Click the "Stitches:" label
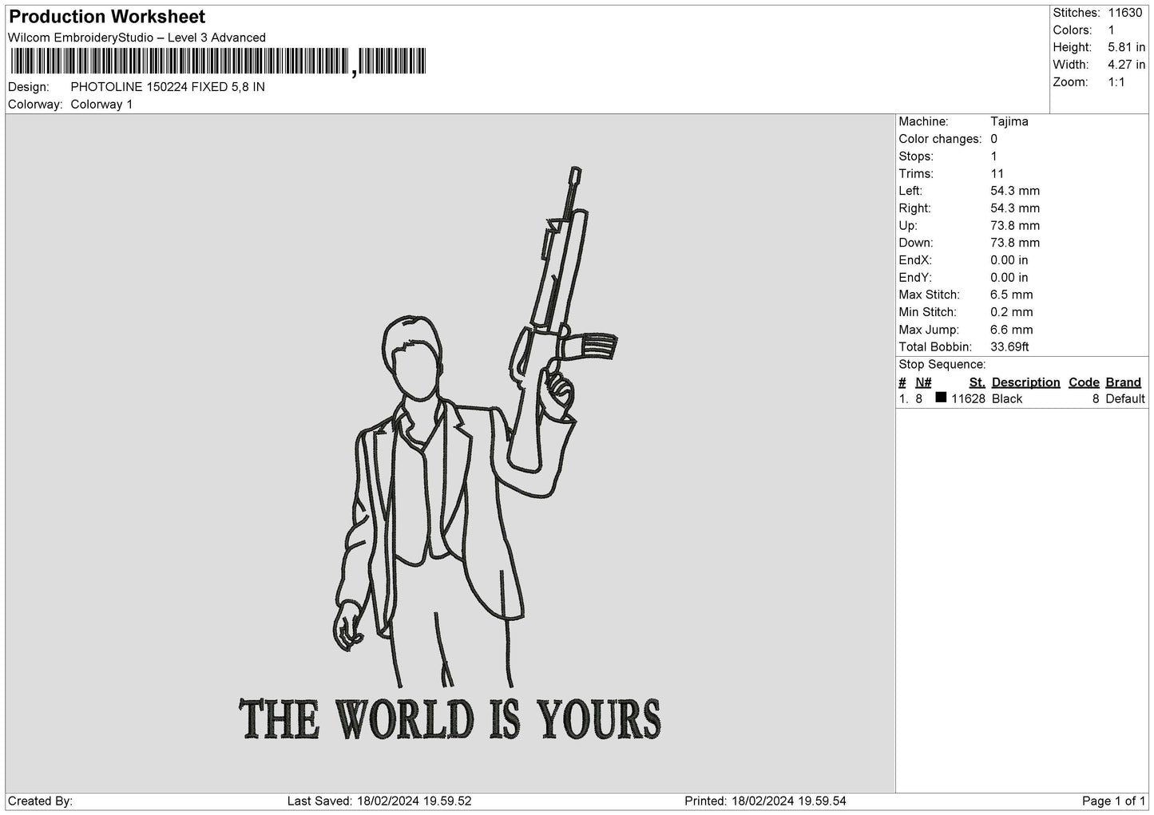Image resolution: width=1154 pixels, height=815 pixels. [x=1077, y=13]
